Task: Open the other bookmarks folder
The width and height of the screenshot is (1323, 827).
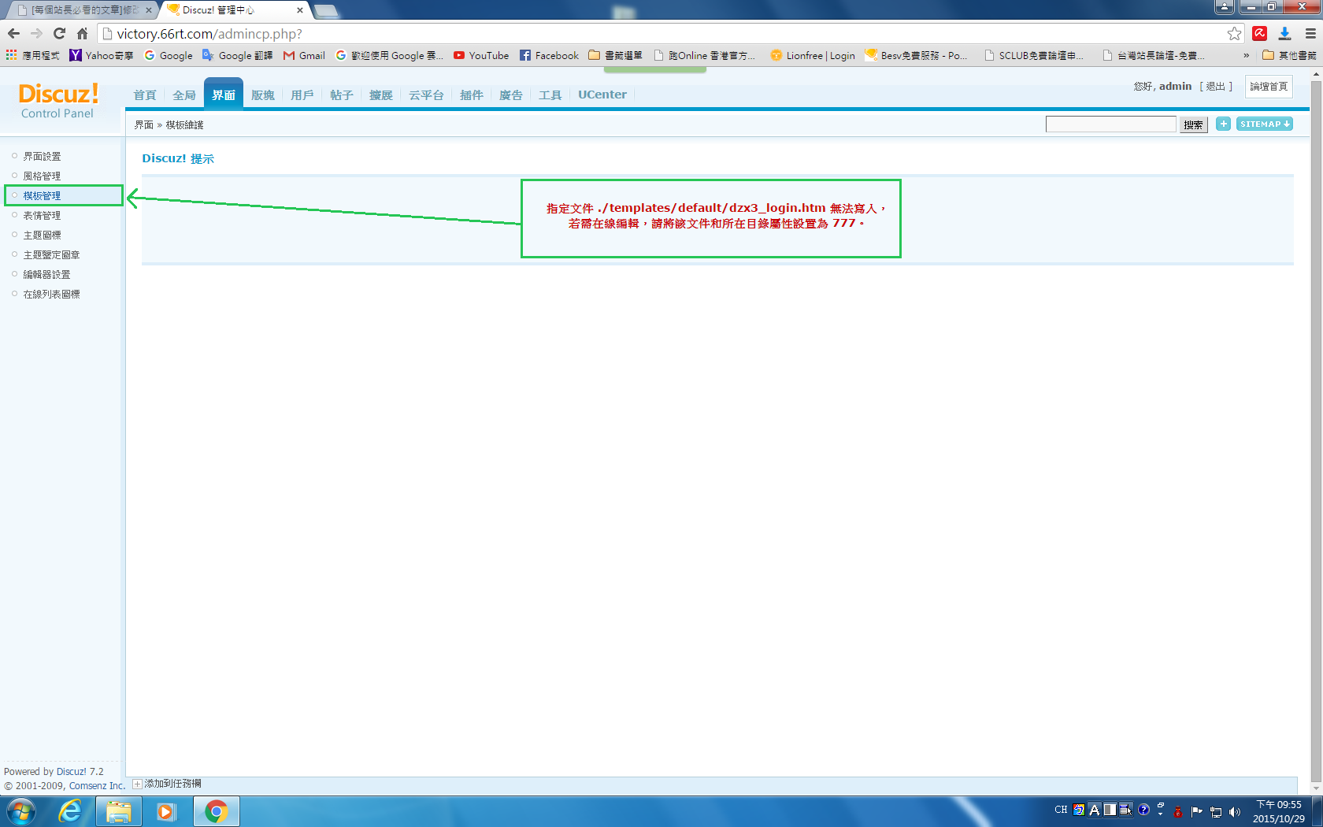Action: 1289,55
